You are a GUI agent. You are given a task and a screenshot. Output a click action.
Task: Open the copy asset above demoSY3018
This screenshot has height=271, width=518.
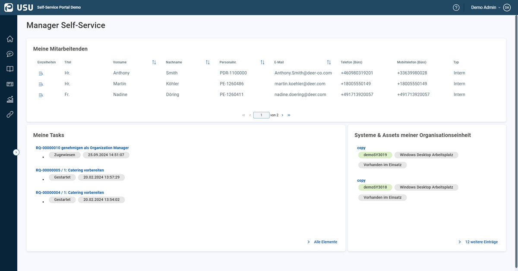click(x=361, y=181)
